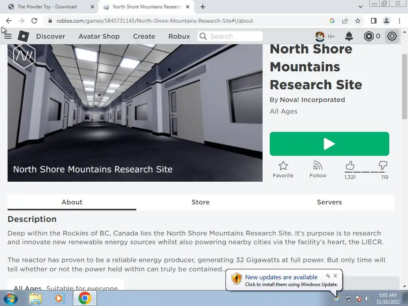Image resolution: width=408 pixels, height=306 pixels.
Task: Open Roblox notifications bell
Action: (x=349, y=36)
